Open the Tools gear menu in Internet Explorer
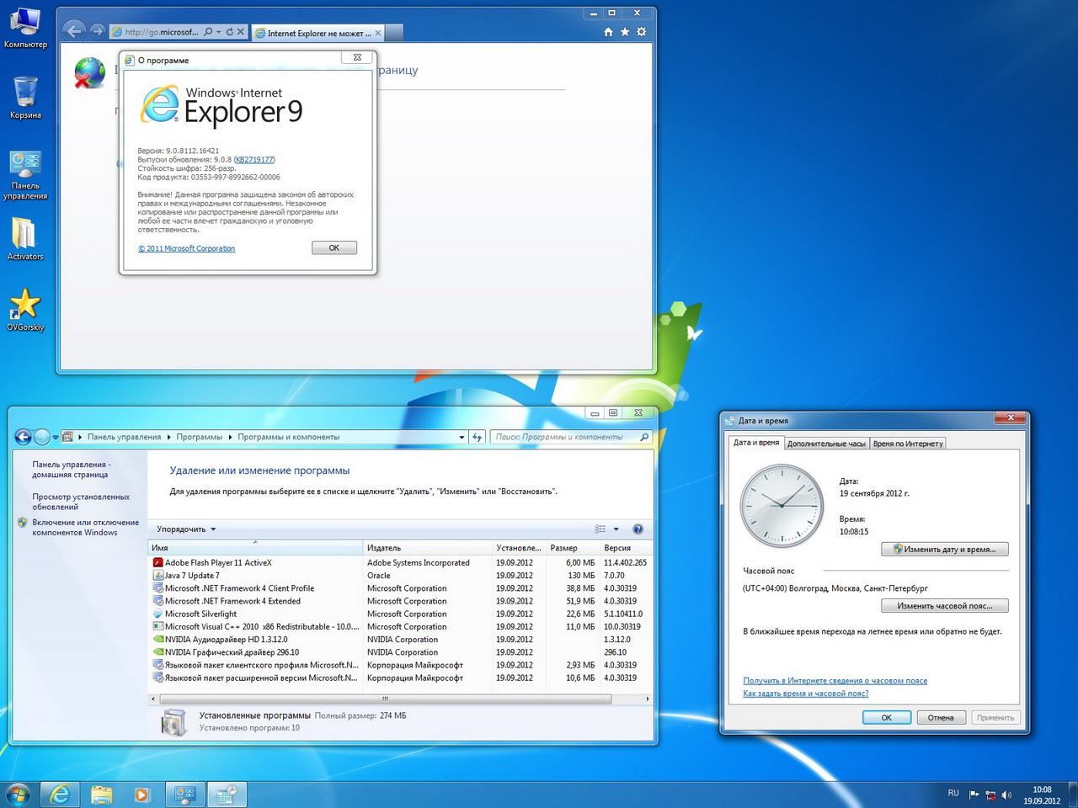This screenshot has width=1078, height=808. [642, 32]
